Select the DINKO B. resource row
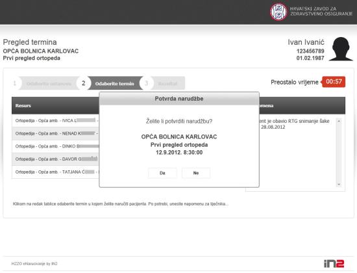Image resolution: width=357 pixels, height=273 pixels. 56,146
